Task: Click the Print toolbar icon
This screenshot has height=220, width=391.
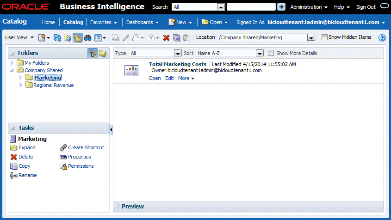Action: [136, 37]
